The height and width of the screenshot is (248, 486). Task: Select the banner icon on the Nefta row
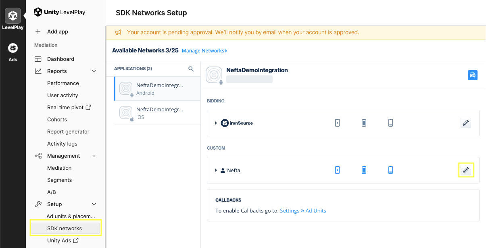click(x=390, y=170)
